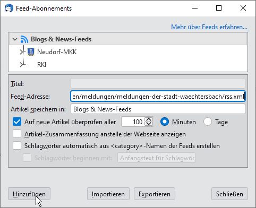Click the Hinzufügen button

point(29,194)
